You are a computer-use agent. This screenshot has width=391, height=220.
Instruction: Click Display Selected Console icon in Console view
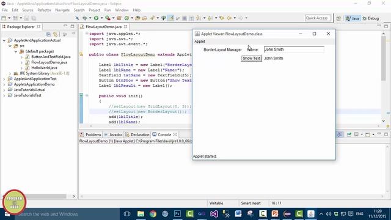click(356, 134)
